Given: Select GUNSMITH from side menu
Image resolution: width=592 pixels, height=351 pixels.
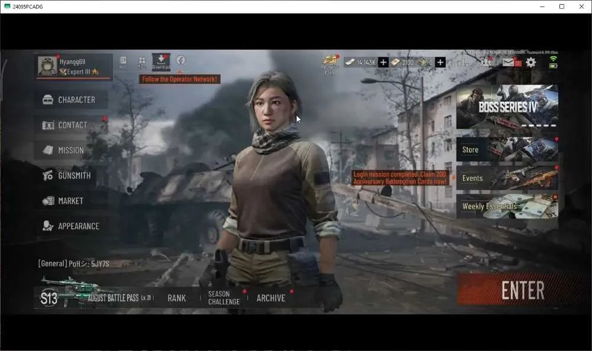Looking at the screenshot, I should [71, 175].
